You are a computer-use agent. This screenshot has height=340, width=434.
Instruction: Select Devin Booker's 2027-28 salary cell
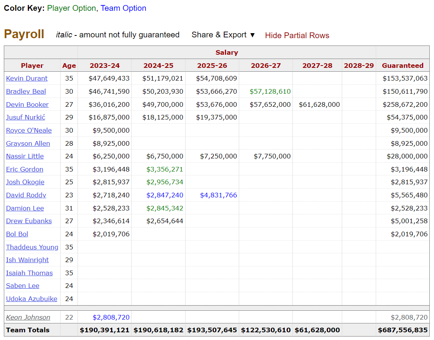click(319, 104)
